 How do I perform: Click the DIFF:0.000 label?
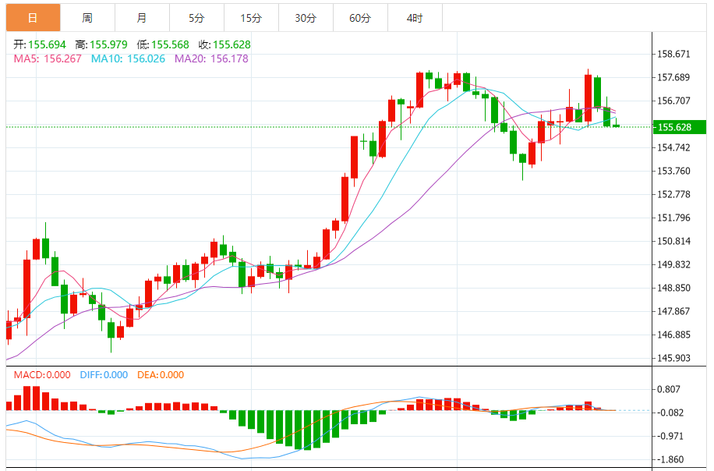pyautogui.click(x=104, y=375)
